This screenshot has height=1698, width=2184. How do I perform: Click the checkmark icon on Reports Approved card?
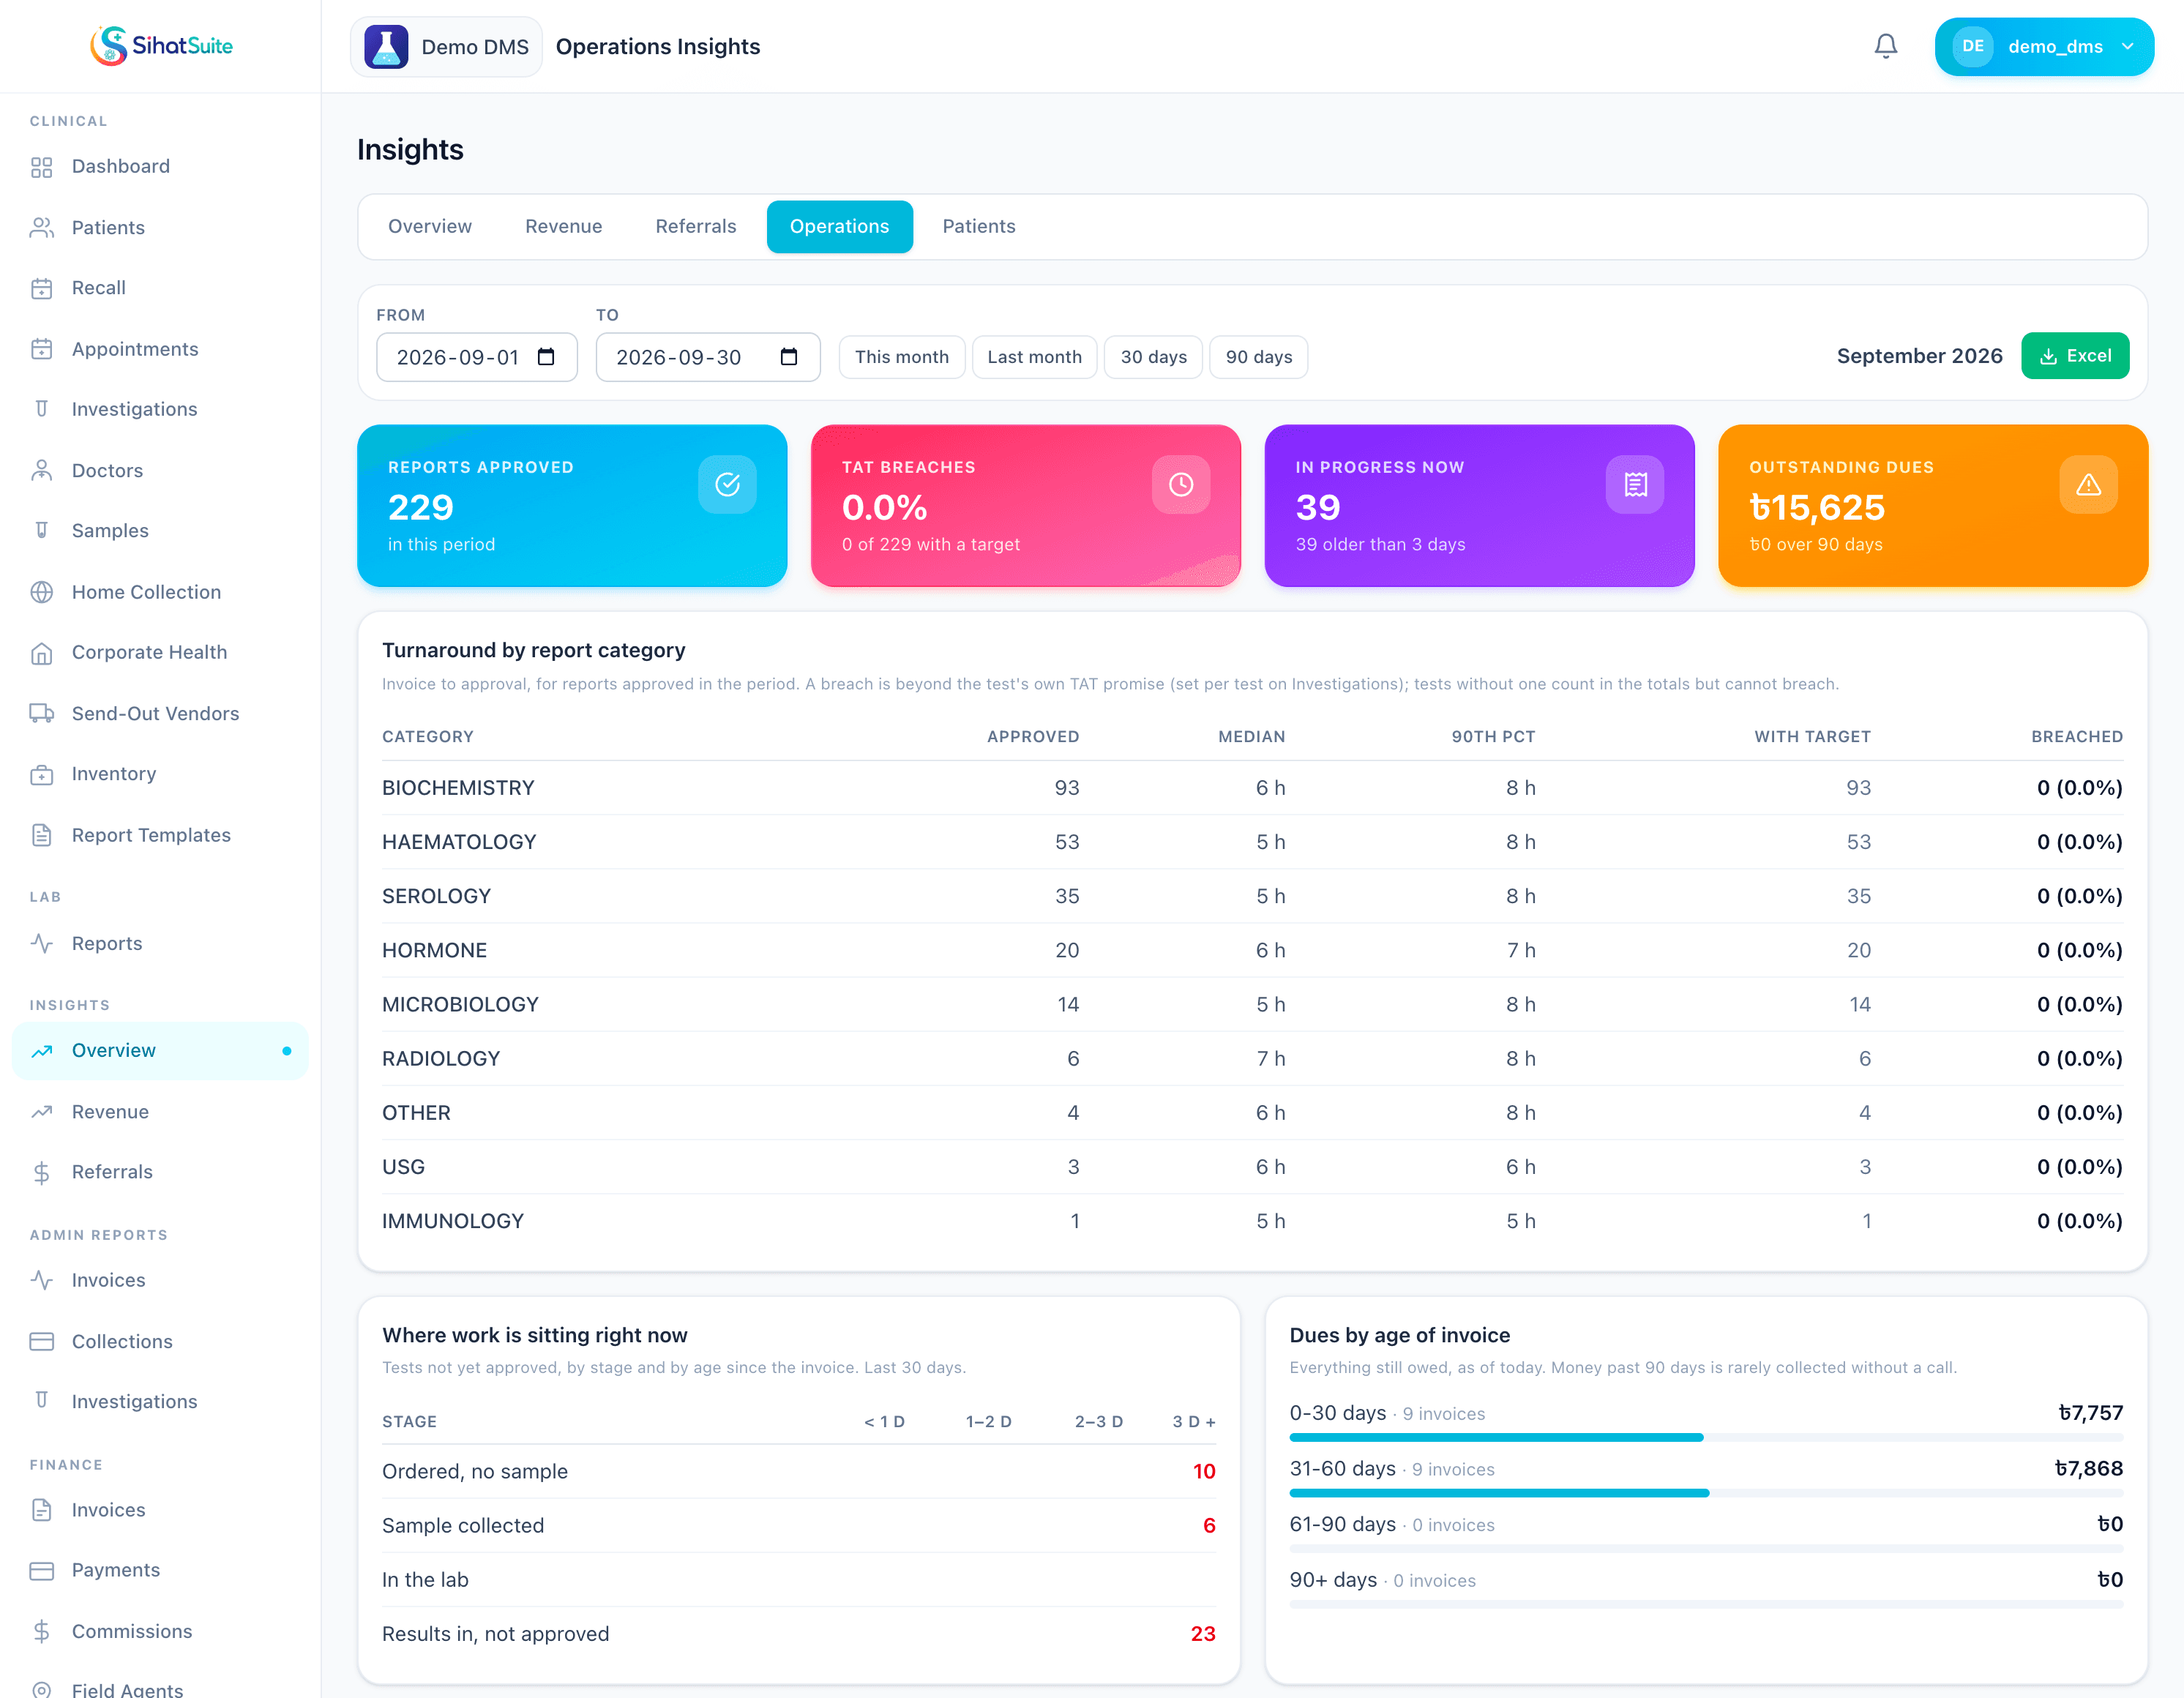pos(727,485)
